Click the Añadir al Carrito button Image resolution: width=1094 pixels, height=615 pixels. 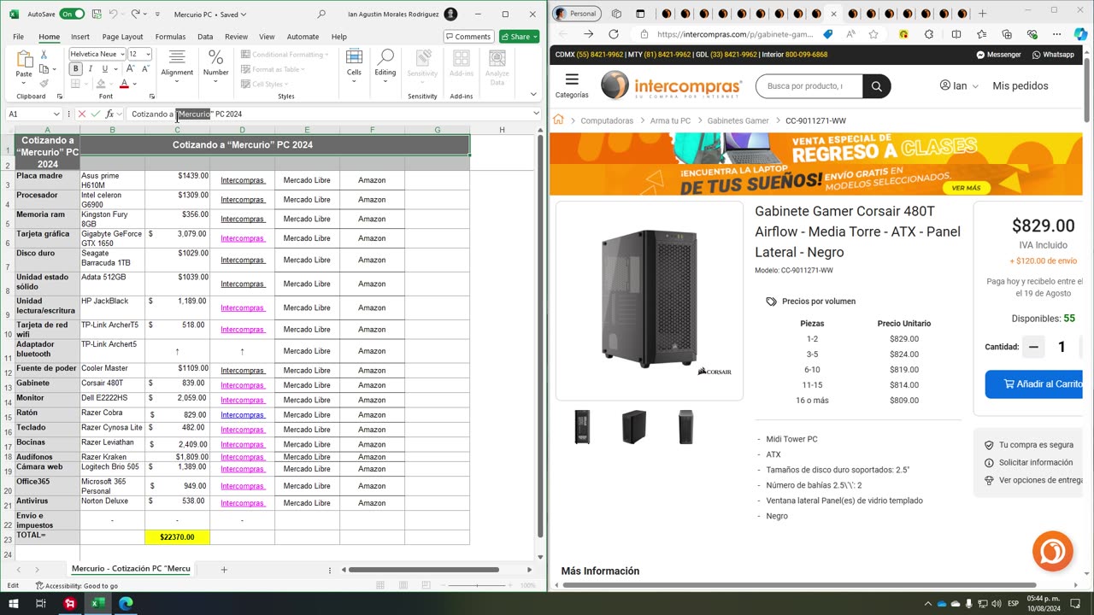tap(1034, 384)
